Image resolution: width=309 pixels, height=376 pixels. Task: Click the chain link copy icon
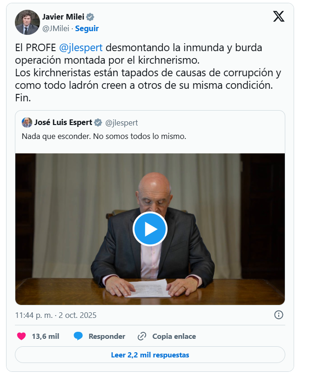pyautogui.click(x=142, y=336)
